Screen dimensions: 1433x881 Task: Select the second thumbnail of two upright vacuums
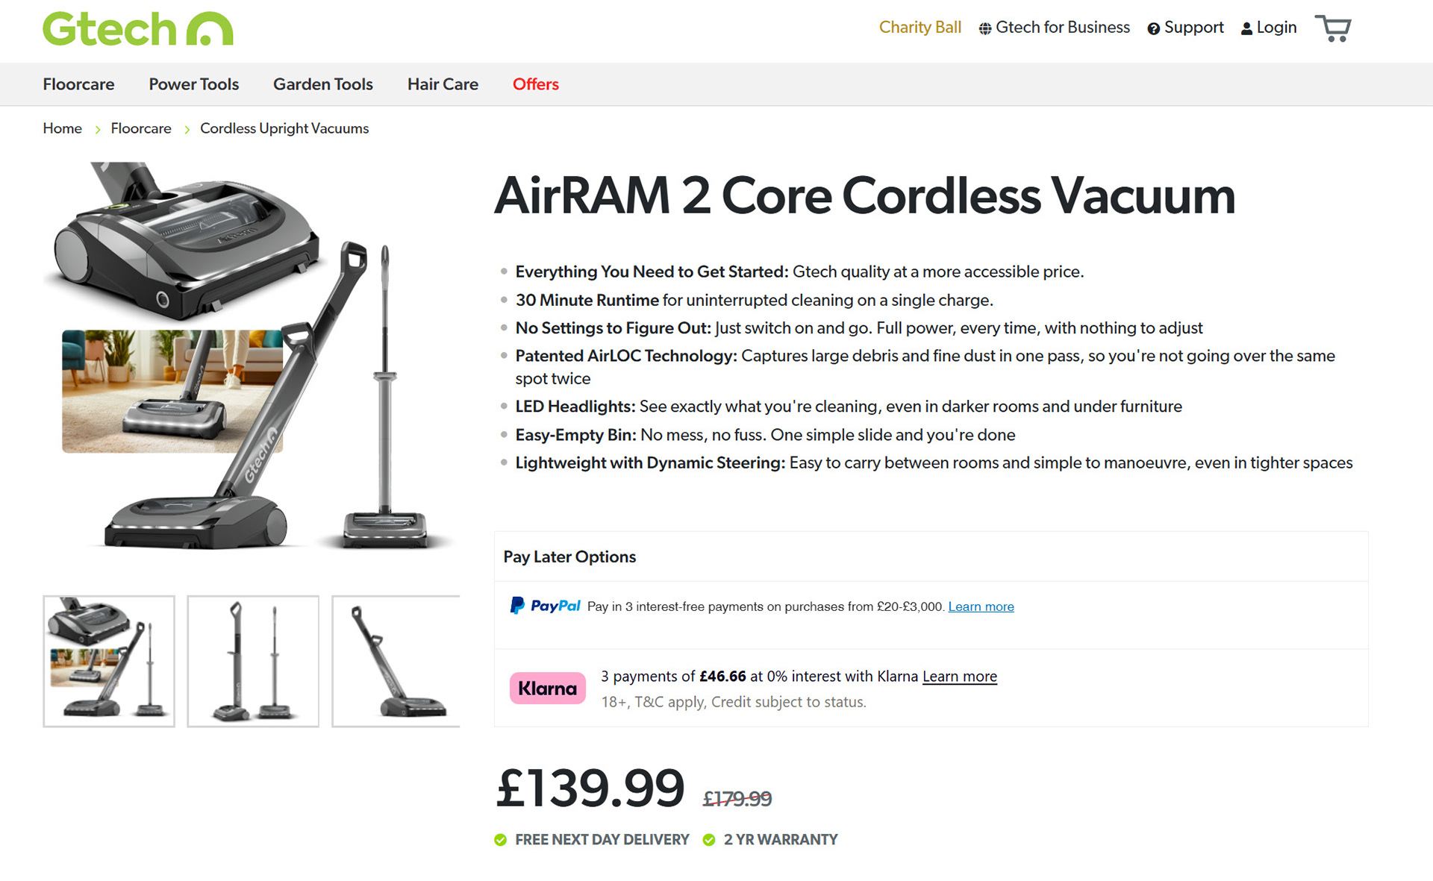point(253,661)
